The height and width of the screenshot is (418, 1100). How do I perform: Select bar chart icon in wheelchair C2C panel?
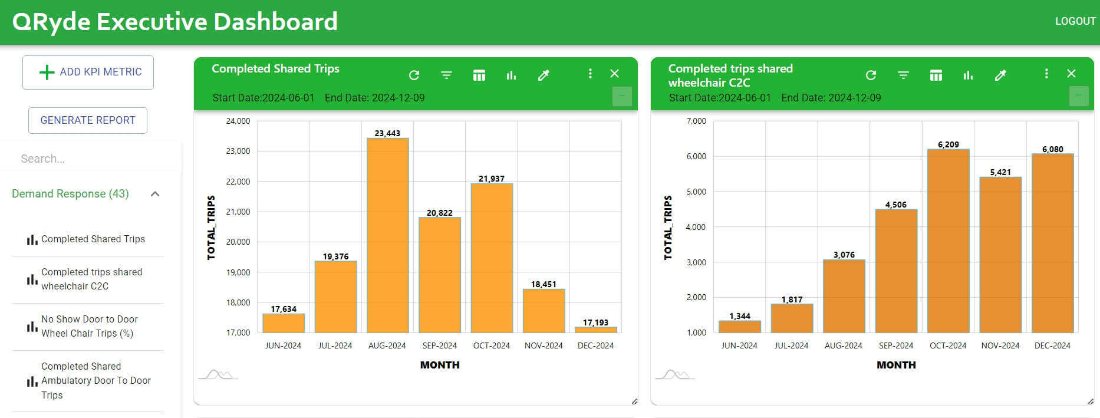point(968,75)
